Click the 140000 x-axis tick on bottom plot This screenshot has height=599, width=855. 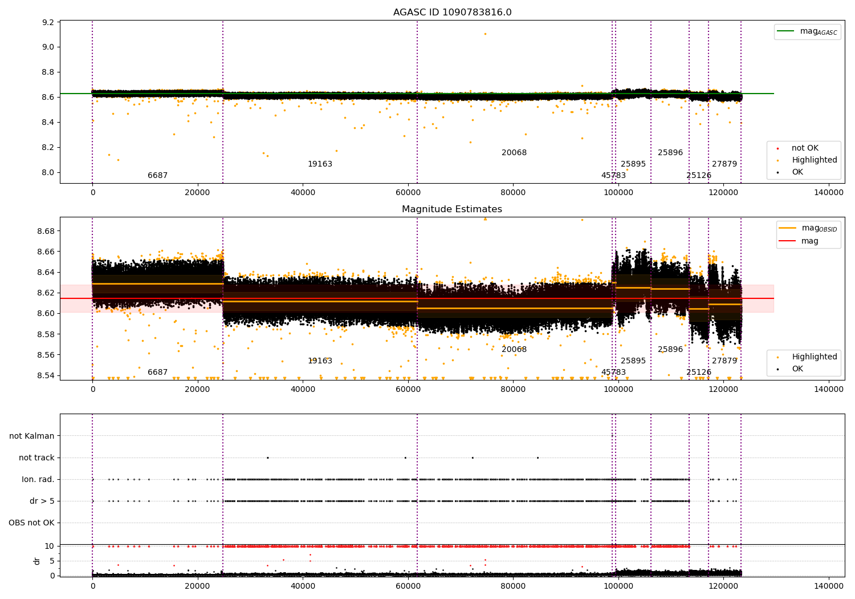829,586
